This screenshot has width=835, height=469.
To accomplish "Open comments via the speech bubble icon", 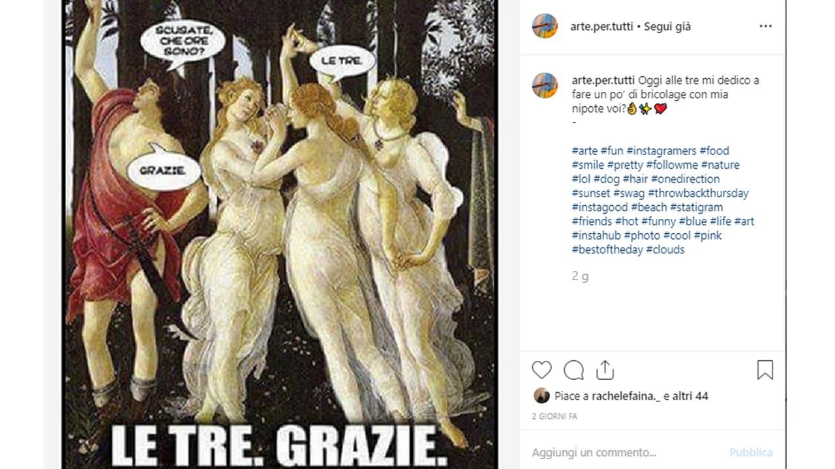I will coord(573,370).
